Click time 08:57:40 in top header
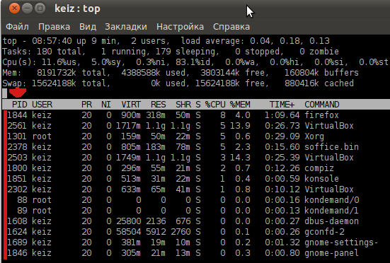The height and width of the screenshot is (263, 390). pos(52,41)
